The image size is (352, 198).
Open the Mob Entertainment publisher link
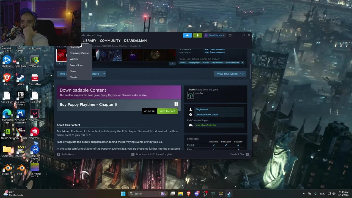tap(215, 53)
